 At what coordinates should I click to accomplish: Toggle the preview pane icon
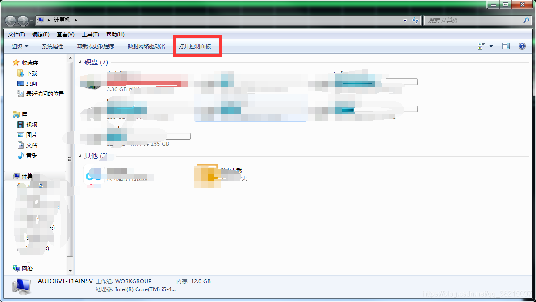506,46
